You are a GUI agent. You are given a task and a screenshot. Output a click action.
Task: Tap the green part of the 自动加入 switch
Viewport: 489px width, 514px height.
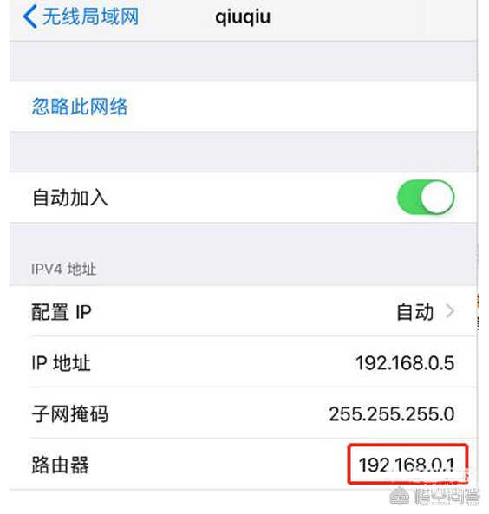[409, 198]
